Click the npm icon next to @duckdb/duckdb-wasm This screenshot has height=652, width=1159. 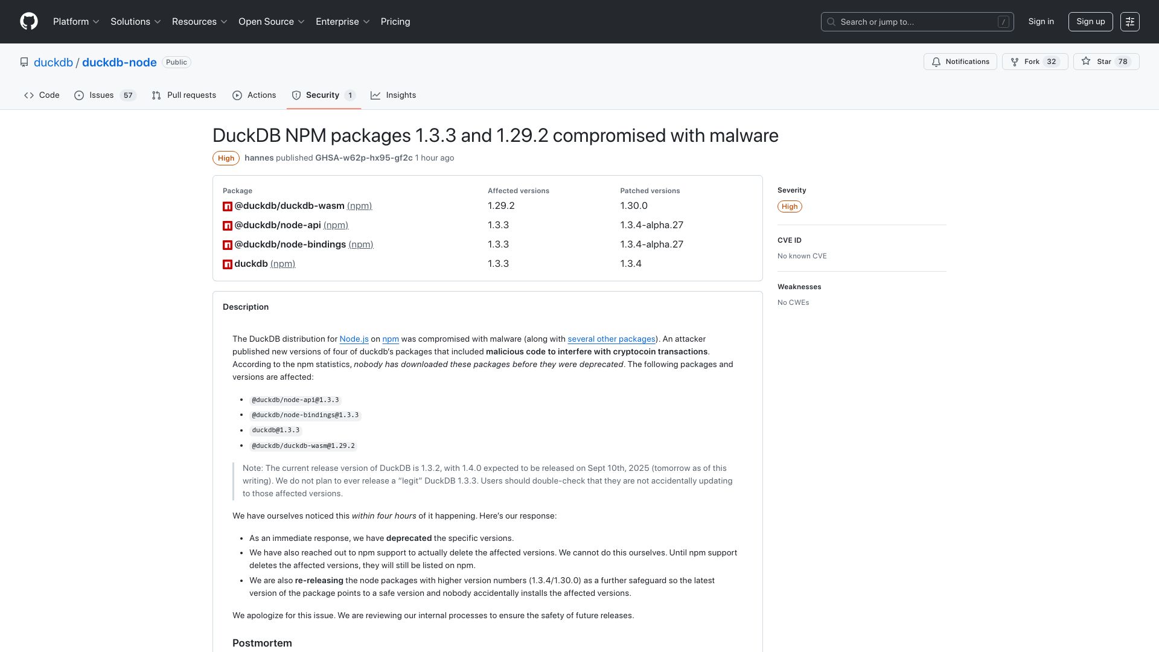[x=228, y=206]
